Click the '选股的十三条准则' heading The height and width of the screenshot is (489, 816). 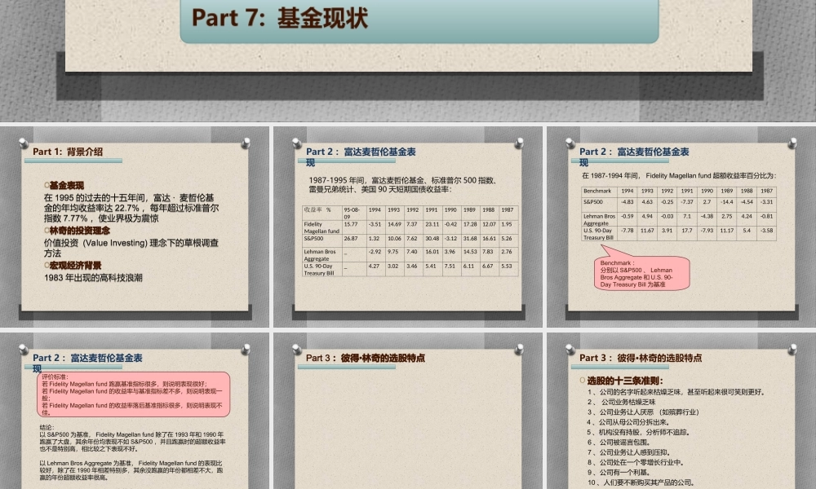pyautogui.click(x=625, y=381)
